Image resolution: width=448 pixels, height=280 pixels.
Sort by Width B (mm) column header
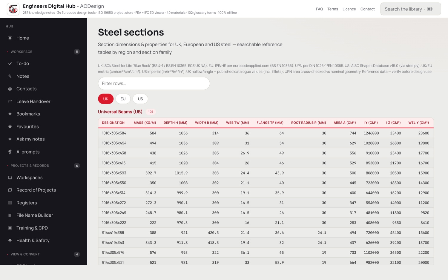click(x=207, y=123)
